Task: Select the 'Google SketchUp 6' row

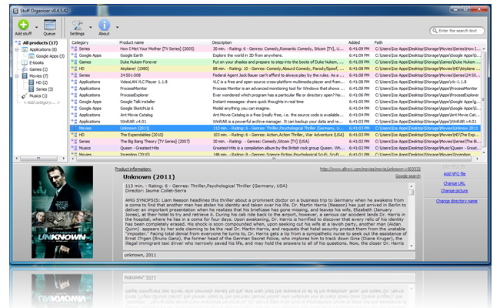Action: coord(275,109)
